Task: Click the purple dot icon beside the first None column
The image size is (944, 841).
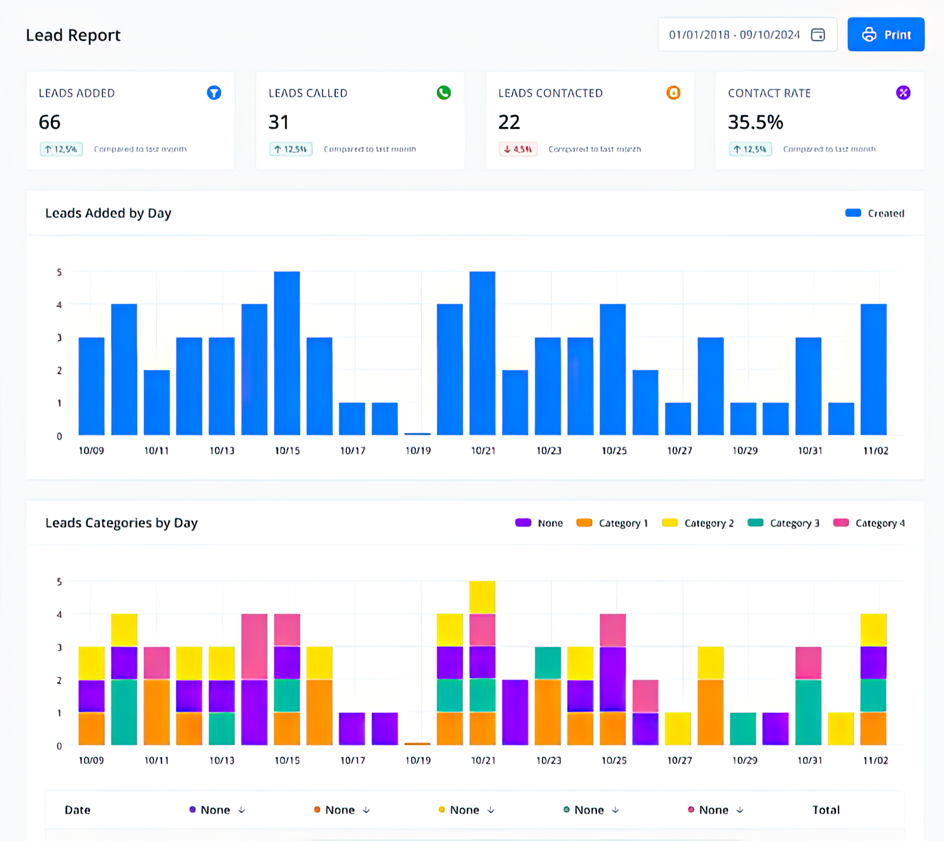Action: [x=192, y=810]
